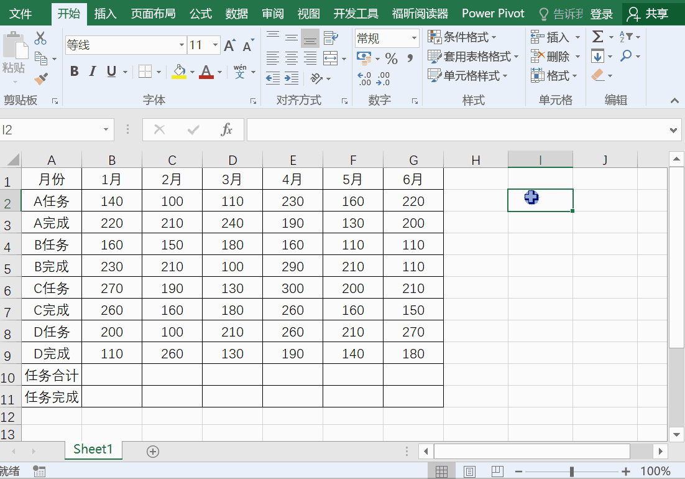Viewport: 685px width, 479px height.
Task: Open 文件 tab
Action: 20,14
